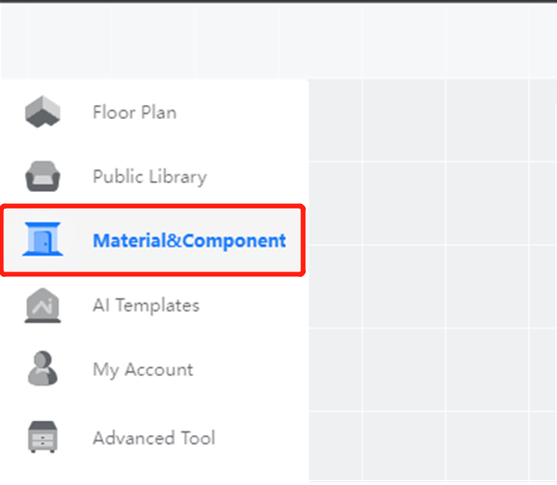Click the blue Material&Component door icon
The width and height of the screenshot is (557, 485).
tap(43, 241)
